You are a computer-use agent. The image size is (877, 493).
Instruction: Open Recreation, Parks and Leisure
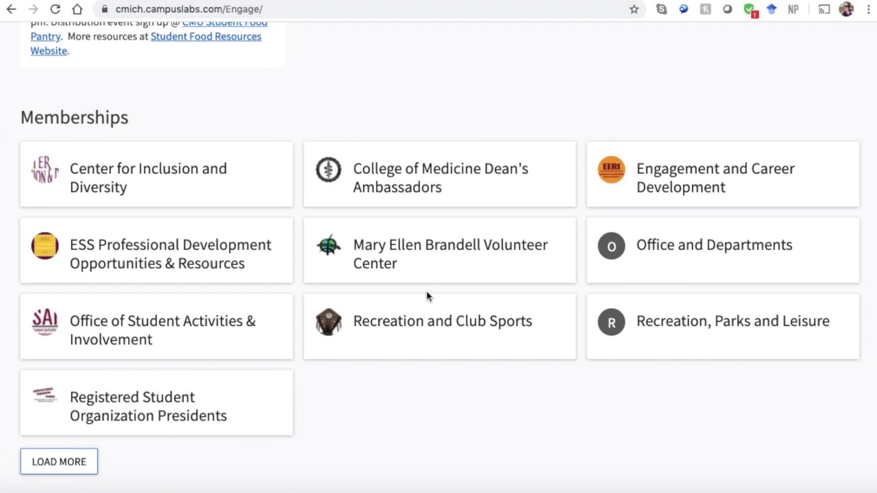tap(723, 327)
